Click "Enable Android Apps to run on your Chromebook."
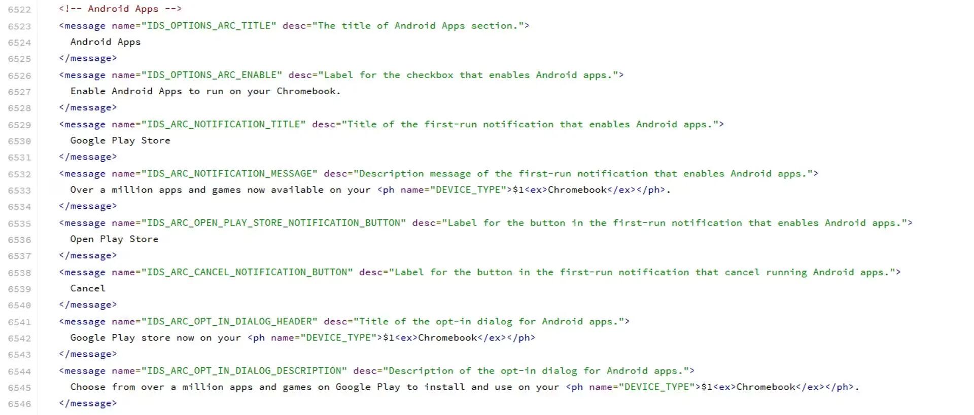974x415 pixels. (205, 91)
